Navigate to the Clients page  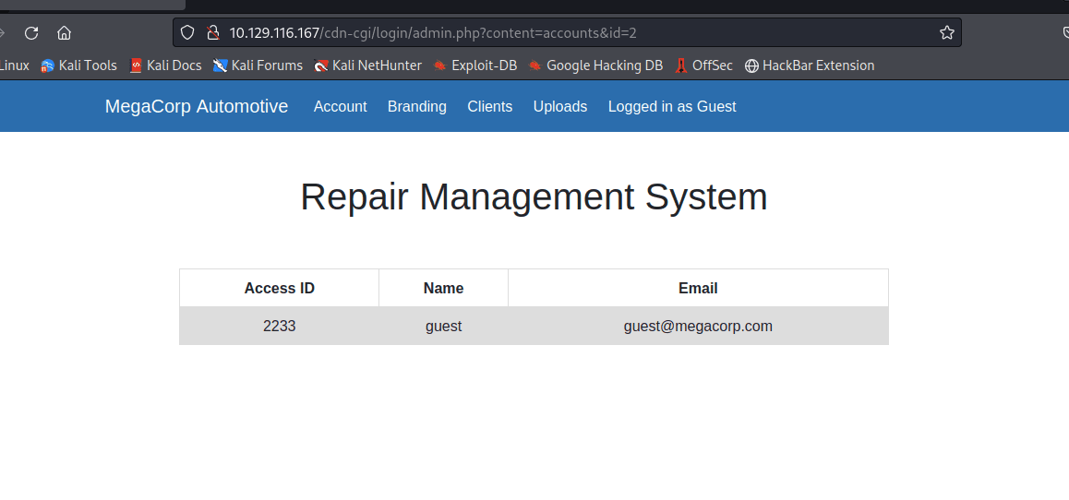click(x=489, y=107)
